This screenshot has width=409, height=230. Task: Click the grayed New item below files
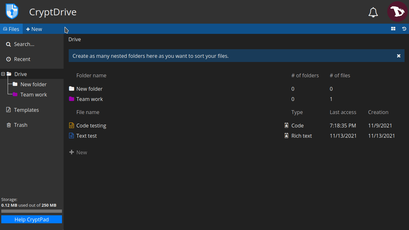[78, 152]
